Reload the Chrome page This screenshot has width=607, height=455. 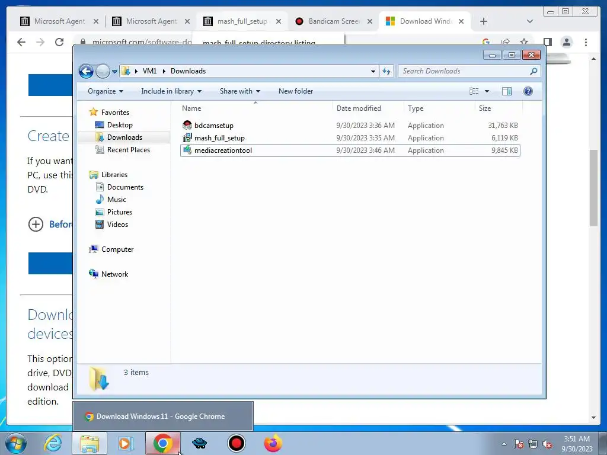click(x=59, y=42)
